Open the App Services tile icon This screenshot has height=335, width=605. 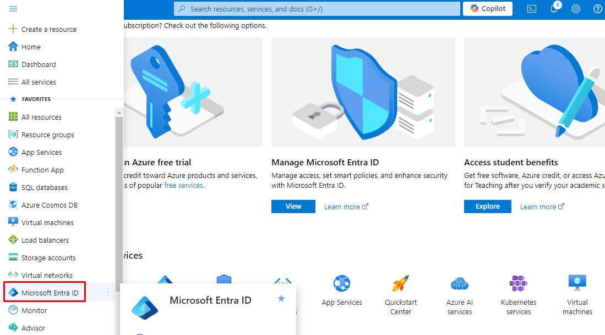click(342, 283)
